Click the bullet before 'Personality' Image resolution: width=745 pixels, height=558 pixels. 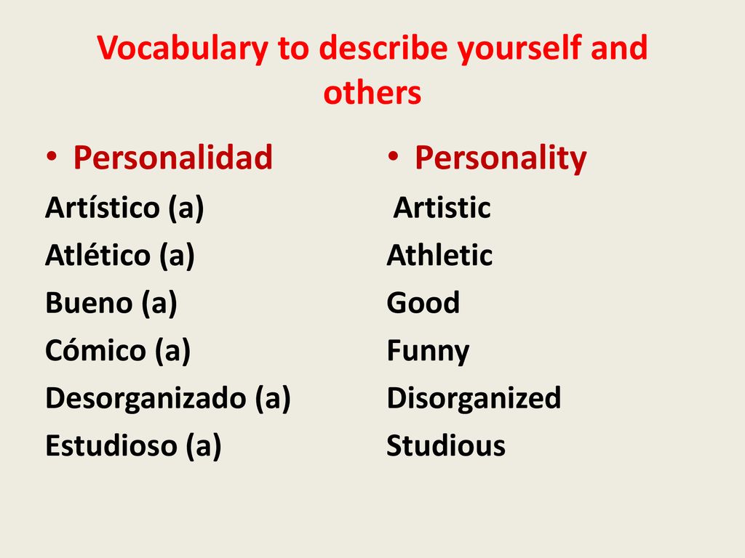pos(393,156)
